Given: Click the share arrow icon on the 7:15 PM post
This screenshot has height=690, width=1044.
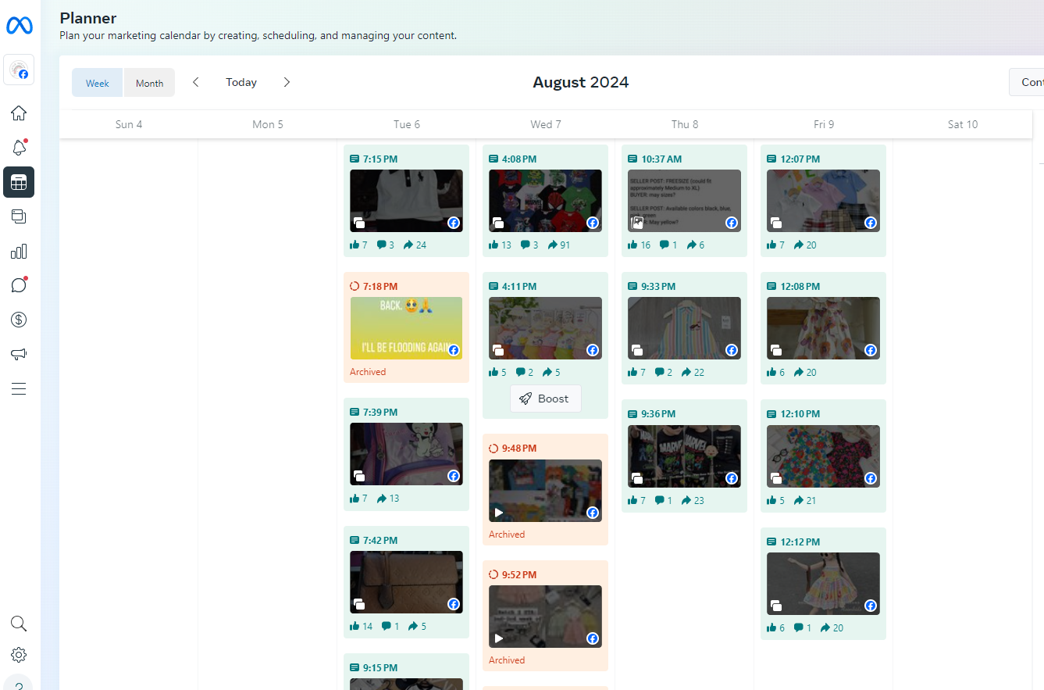Looking at the screenshot, I should 408,245.
